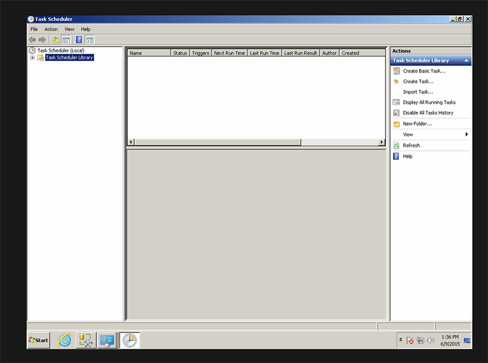488x363 pixels.
Task: Click the horizontal scrollbar right arrow
Action: pos(382,142)
